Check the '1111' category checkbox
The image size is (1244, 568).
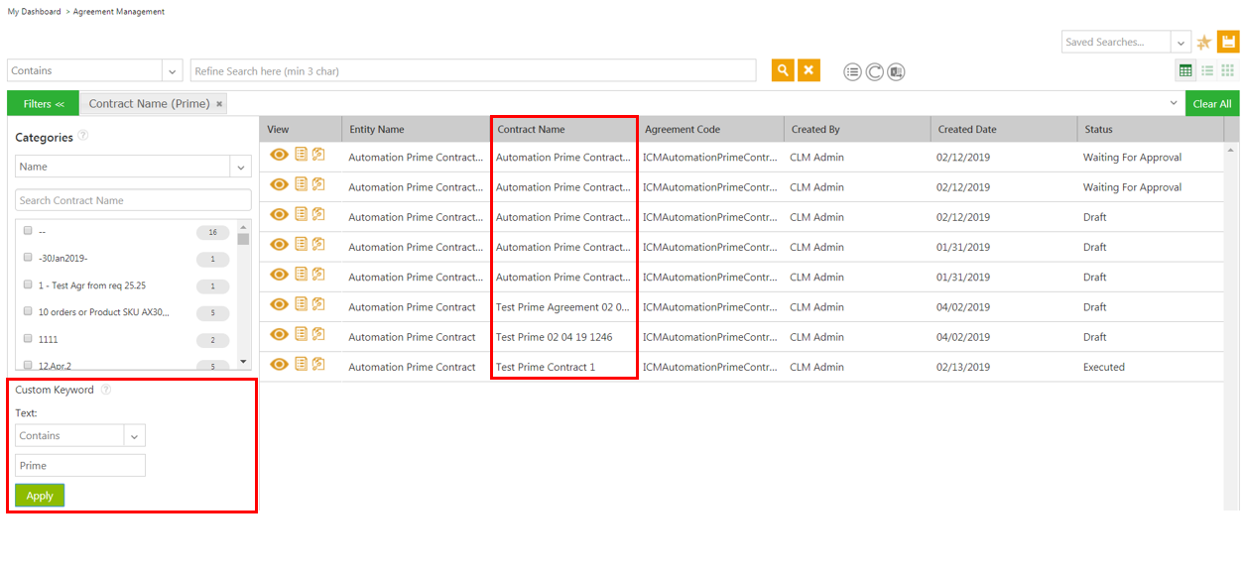[x=28, y=339]
